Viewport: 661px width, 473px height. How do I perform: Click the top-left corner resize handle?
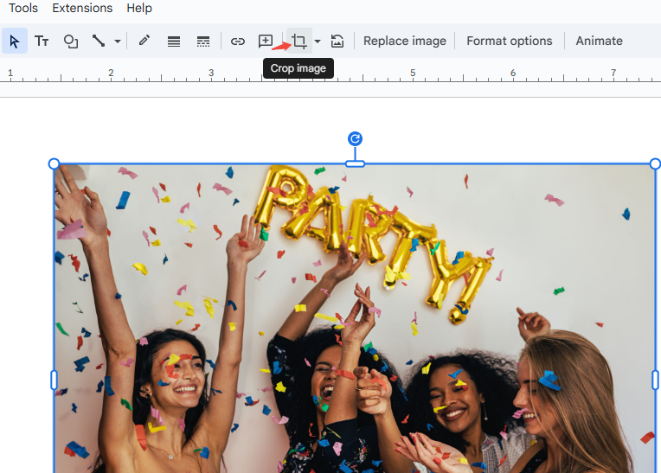coord(54,163)
